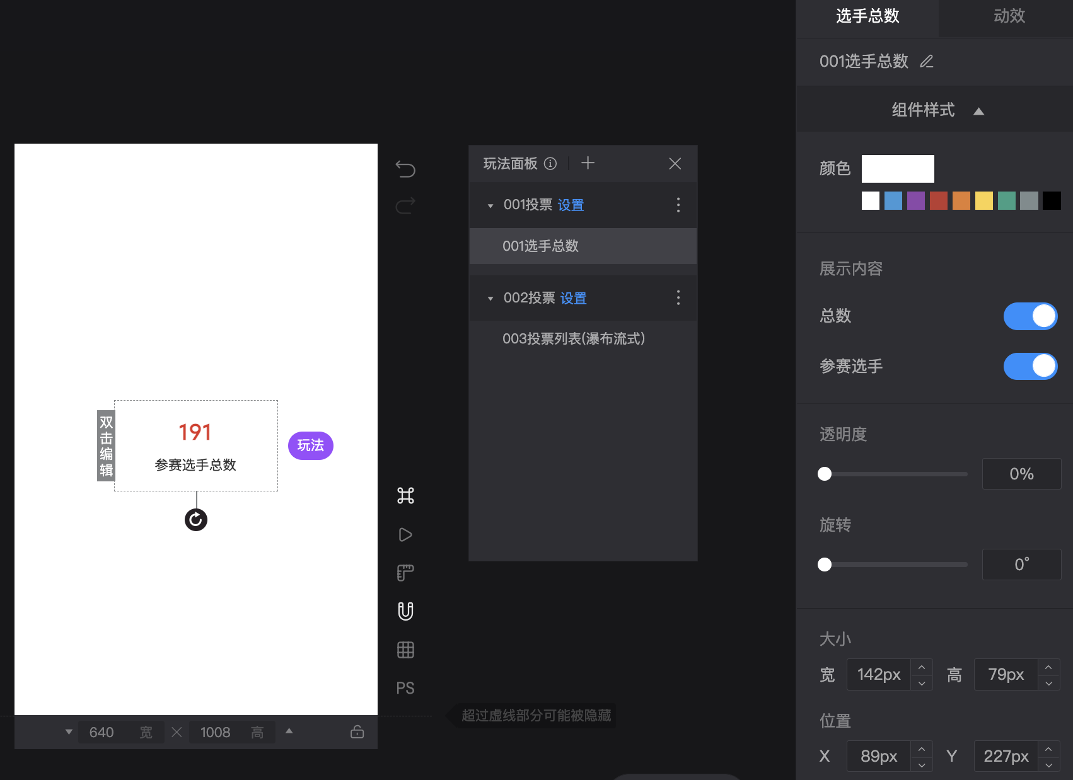Pick the red color swatch

(x=939, y=201)
